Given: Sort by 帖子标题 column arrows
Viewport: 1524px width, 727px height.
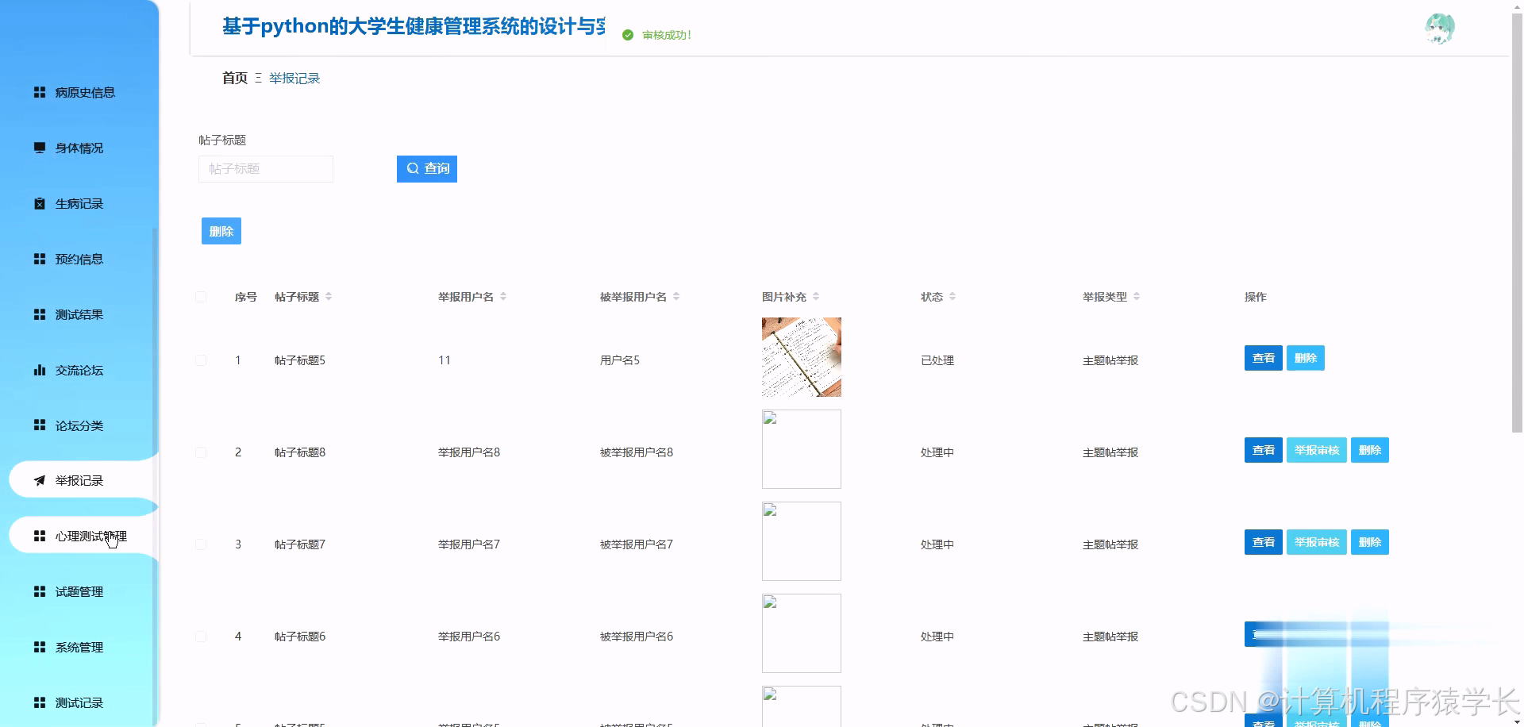Looking at the screenshot, I should (329, 297).
